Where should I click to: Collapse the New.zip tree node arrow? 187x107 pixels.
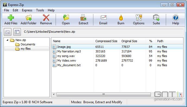[7, 40]
